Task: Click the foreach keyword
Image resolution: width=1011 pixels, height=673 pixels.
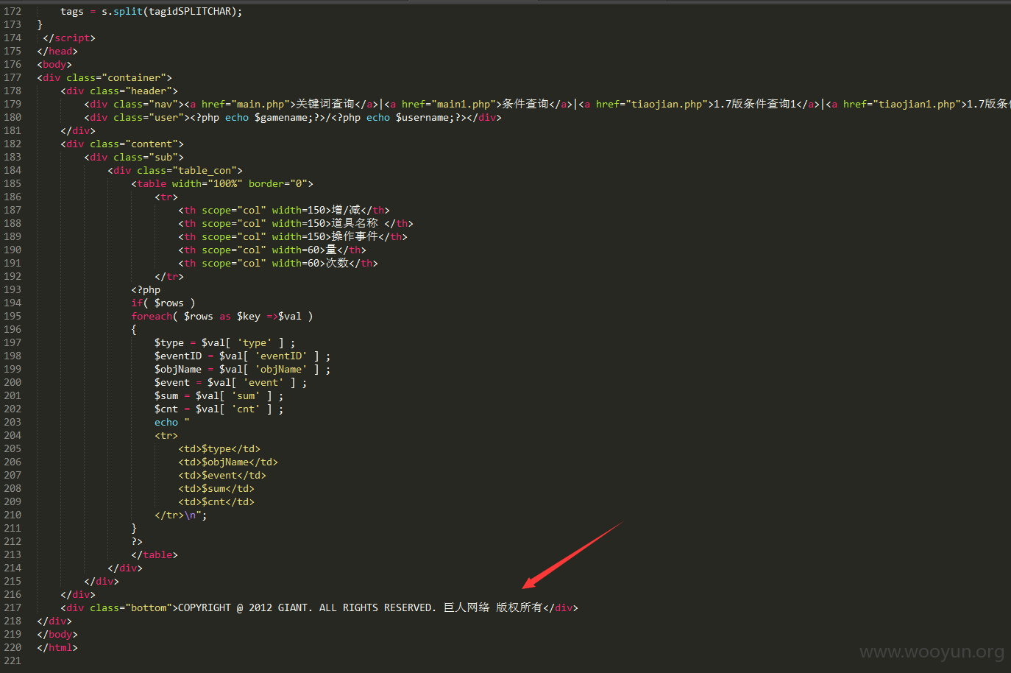Action: 152,316
